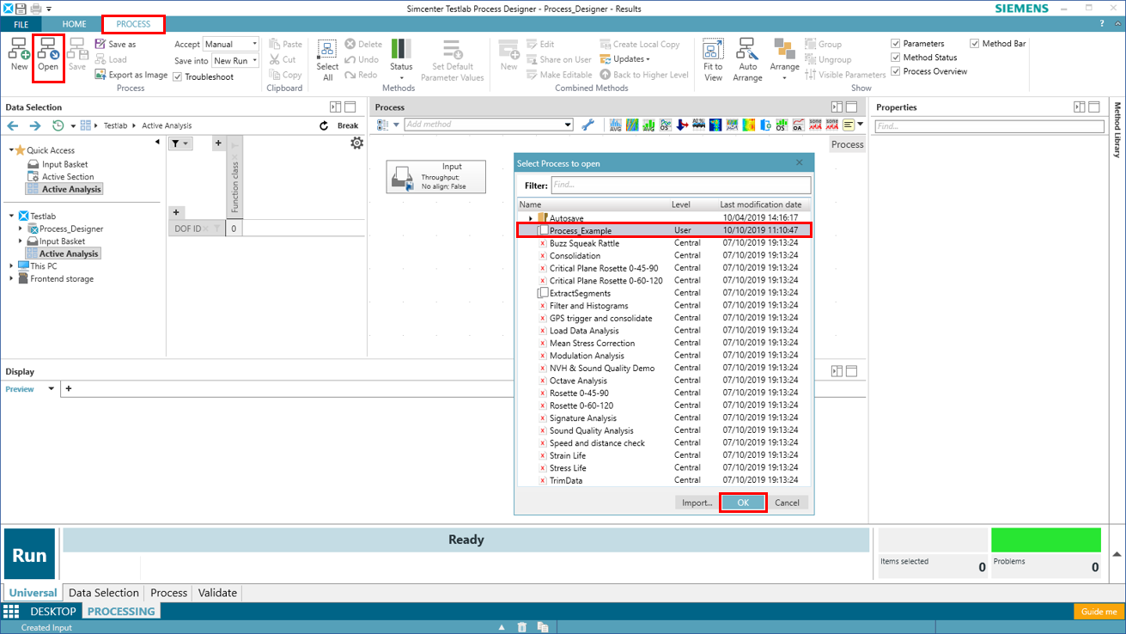The height and width of the screenshot is (634, 1126).
Task: Click OK in Select Process dialog
Action: [x=743, y=503]
